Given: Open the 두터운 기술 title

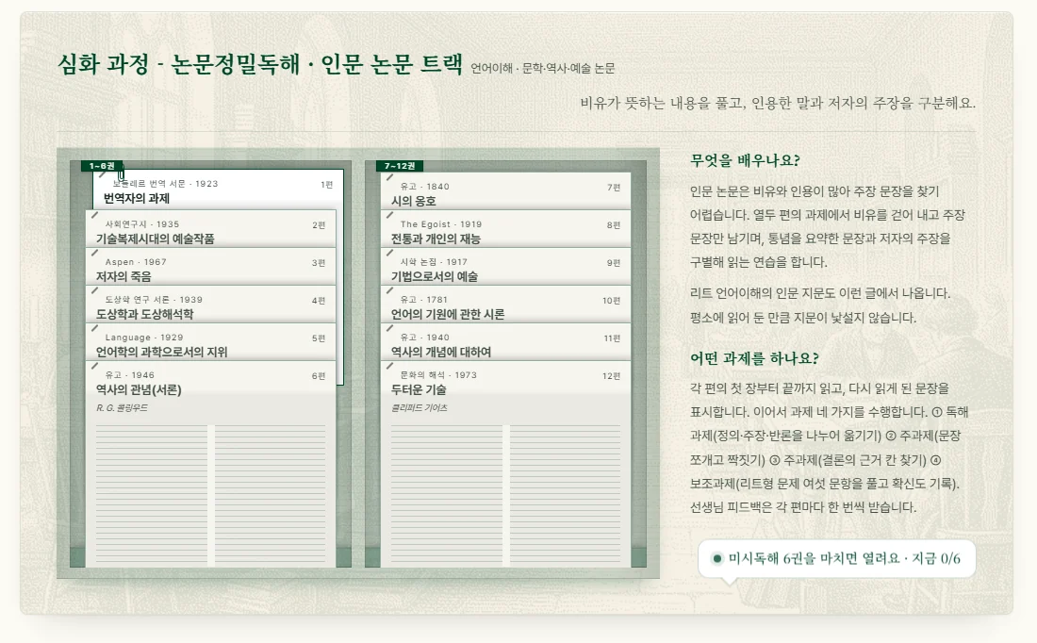Looking at the screenshot, I should [419, 389].
